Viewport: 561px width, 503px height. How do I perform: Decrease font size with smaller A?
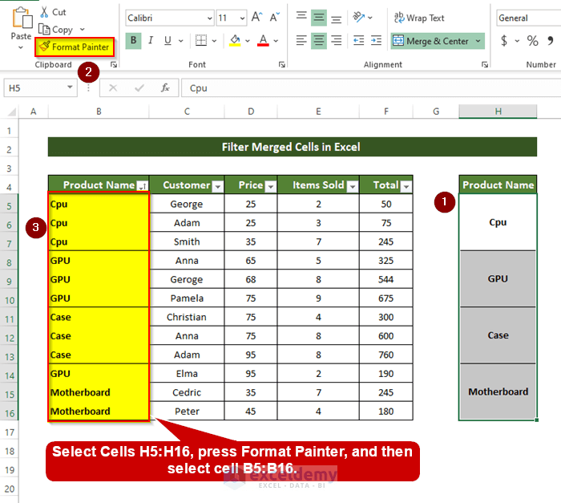tap(275, 17)
